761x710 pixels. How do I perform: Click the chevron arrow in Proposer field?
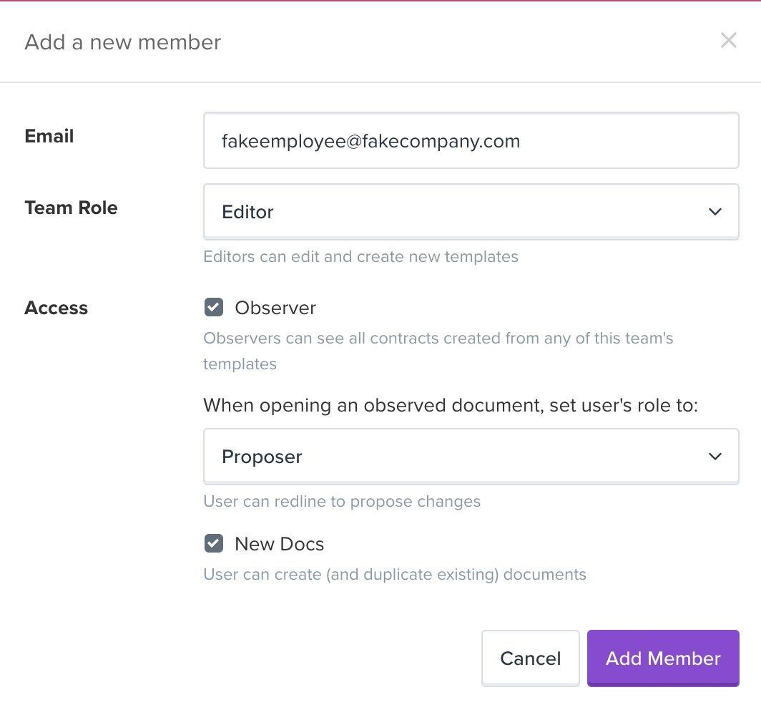(x=715, y=457)
